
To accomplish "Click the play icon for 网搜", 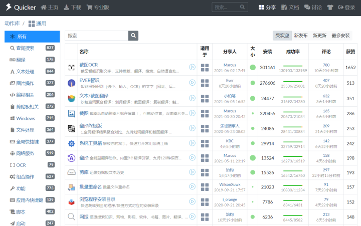I will 192,216.
